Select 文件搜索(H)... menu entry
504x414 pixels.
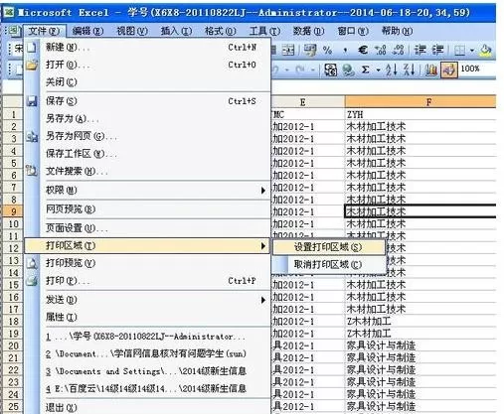click(x=148, y=171)
